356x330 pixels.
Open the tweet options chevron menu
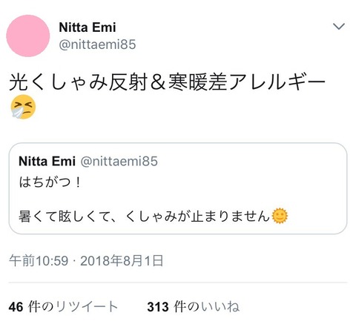click(339, 26)
